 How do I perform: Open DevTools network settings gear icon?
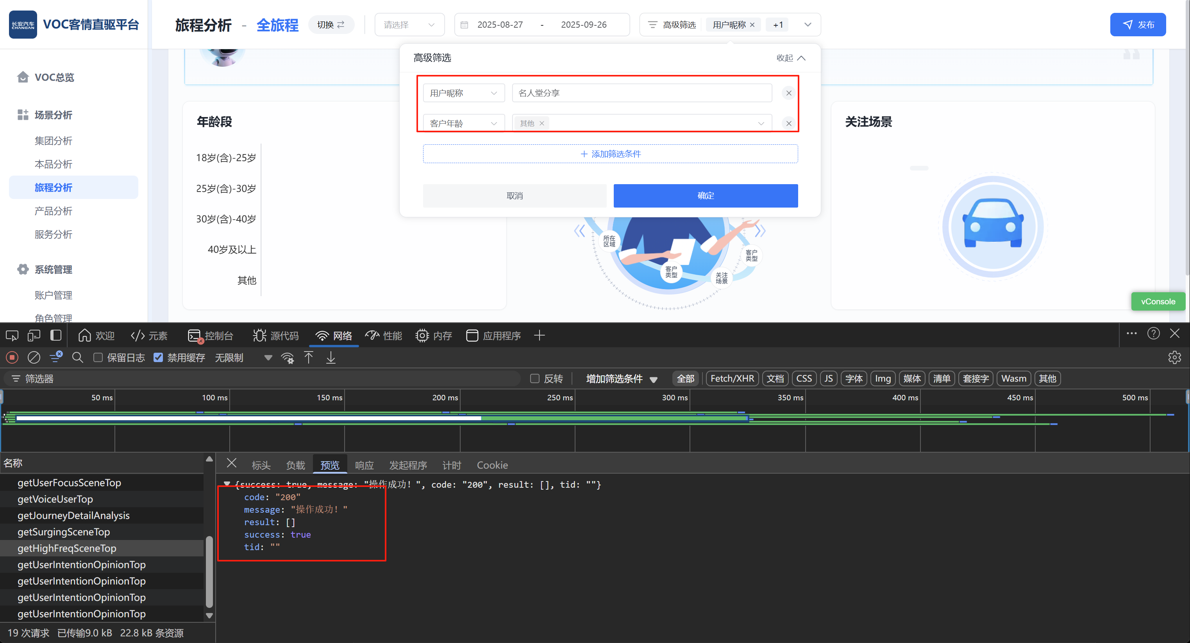click(1174, 357)
